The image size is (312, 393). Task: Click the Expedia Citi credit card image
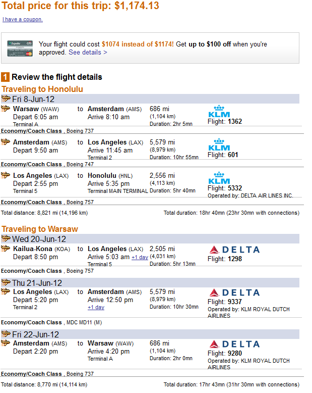[20, 48]
